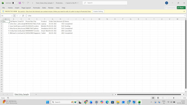
Task: Click the Enable Editing button
Action: pos(98,12)
